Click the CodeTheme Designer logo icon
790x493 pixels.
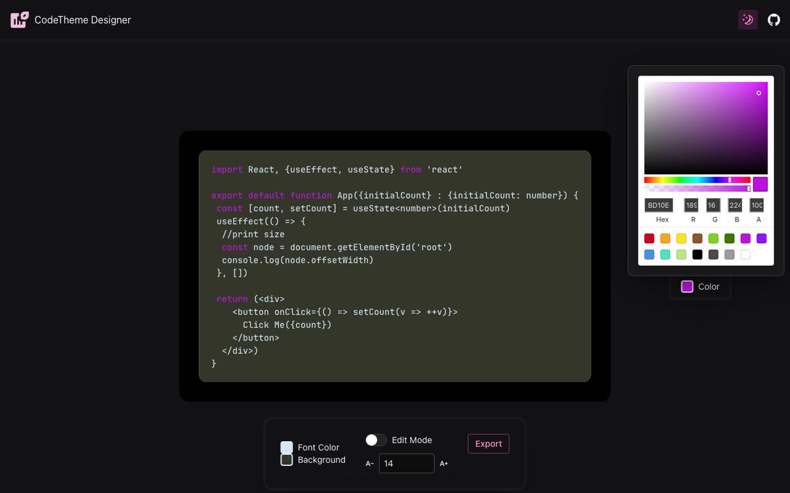[x=19, y=20]
